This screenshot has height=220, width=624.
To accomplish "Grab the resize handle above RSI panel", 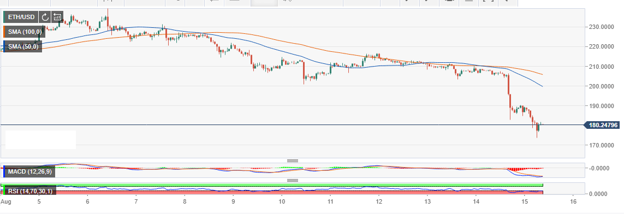I will [293, 180].
